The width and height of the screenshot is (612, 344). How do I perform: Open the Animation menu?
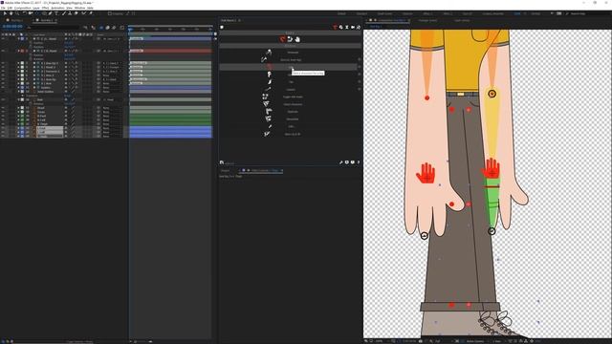pyautogui.click(x=57, y=8)
